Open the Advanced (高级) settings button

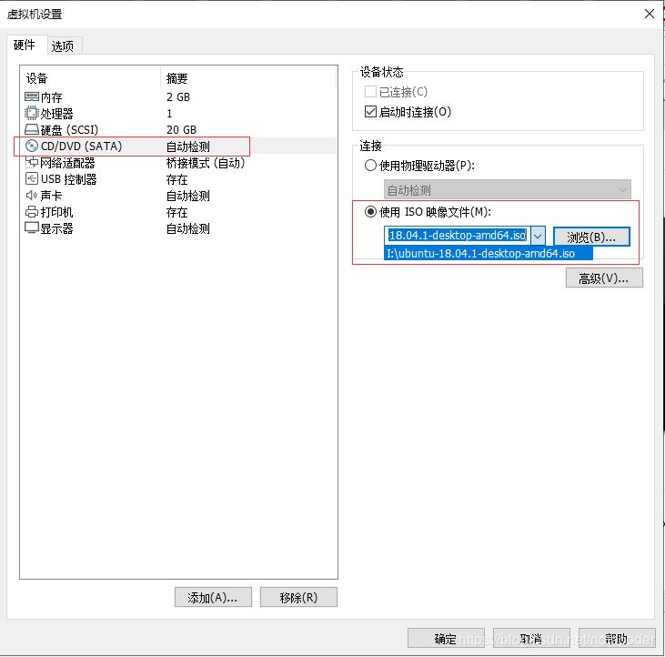click(x=603, y=278)
